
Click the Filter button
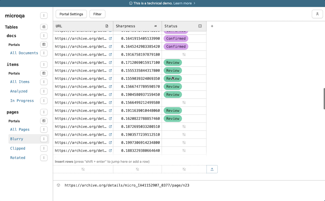[97, 14]
